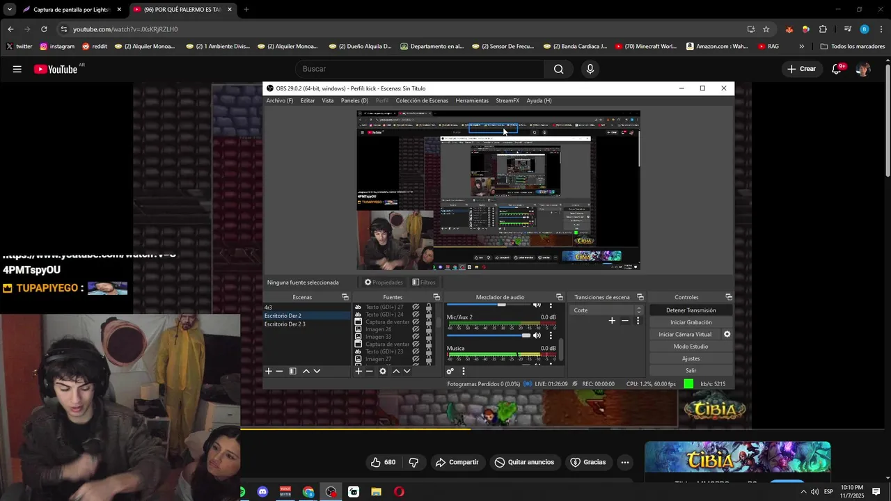This screenshot has width=891, height=501.
Task: Open virtual camera settings gear in OBS
Action: [727, 334]
